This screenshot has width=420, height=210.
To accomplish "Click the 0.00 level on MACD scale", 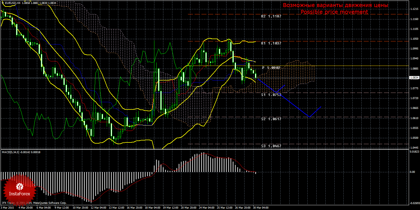I will tap(412, 172).
